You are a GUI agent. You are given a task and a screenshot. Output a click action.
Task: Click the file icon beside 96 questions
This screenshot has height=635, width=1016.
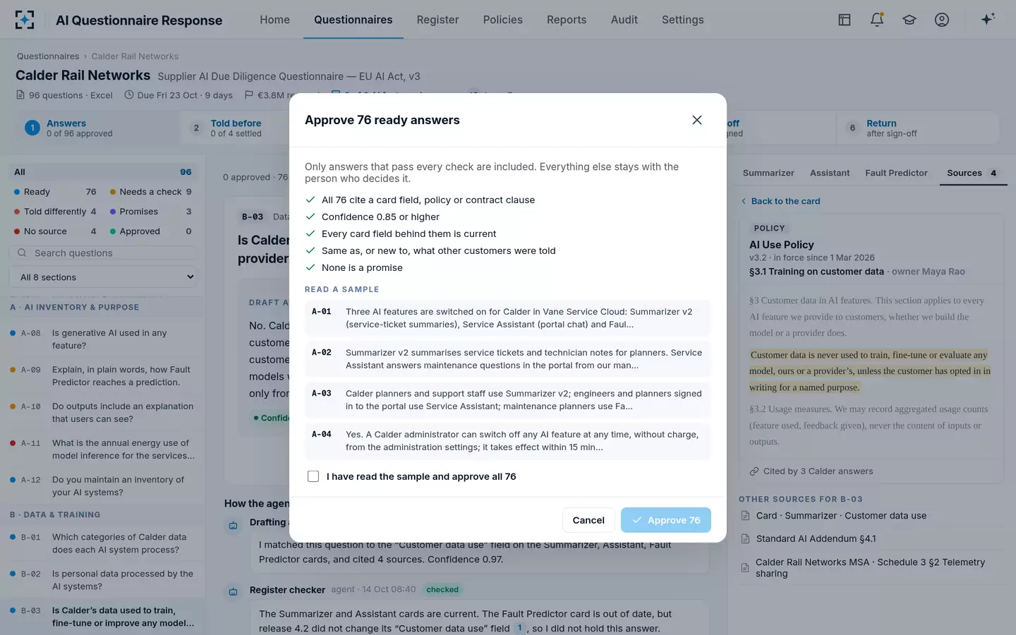pos(20,95)
